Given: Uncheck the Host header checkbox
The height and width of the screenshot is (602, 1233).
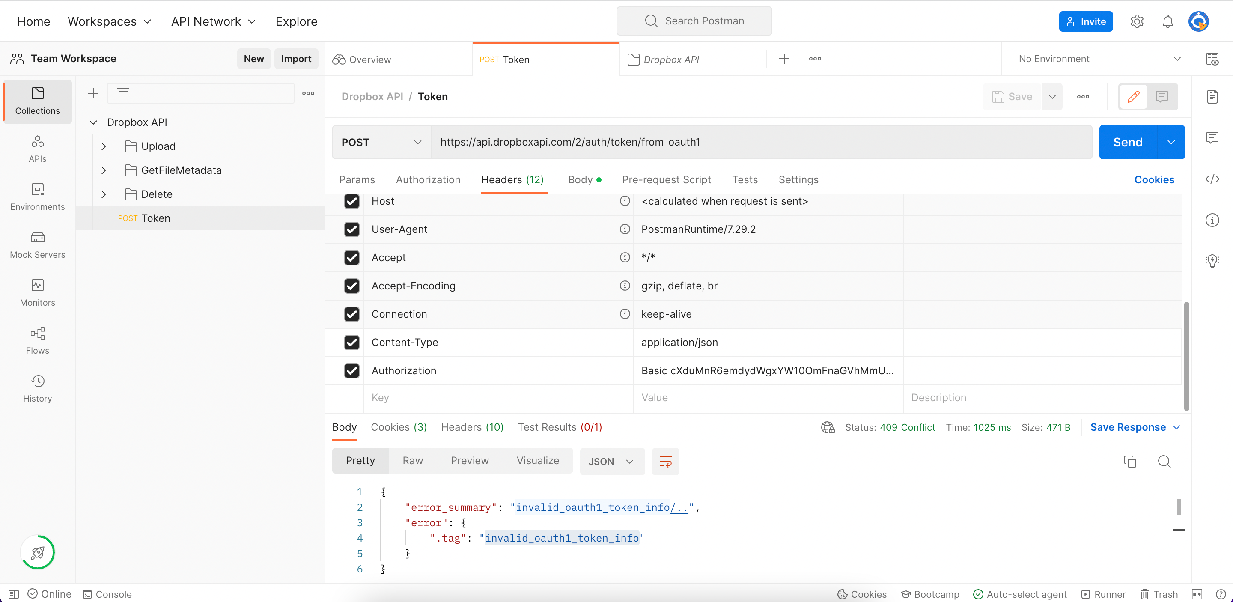Looking at the screenshot, I should coord(352,201).
